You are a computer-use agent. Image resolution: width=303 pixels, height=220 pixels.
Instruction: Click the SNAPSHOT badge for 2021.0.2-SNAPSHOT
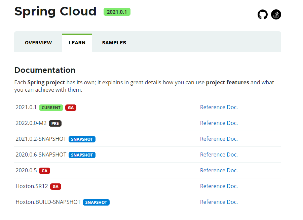click(82, 139)
